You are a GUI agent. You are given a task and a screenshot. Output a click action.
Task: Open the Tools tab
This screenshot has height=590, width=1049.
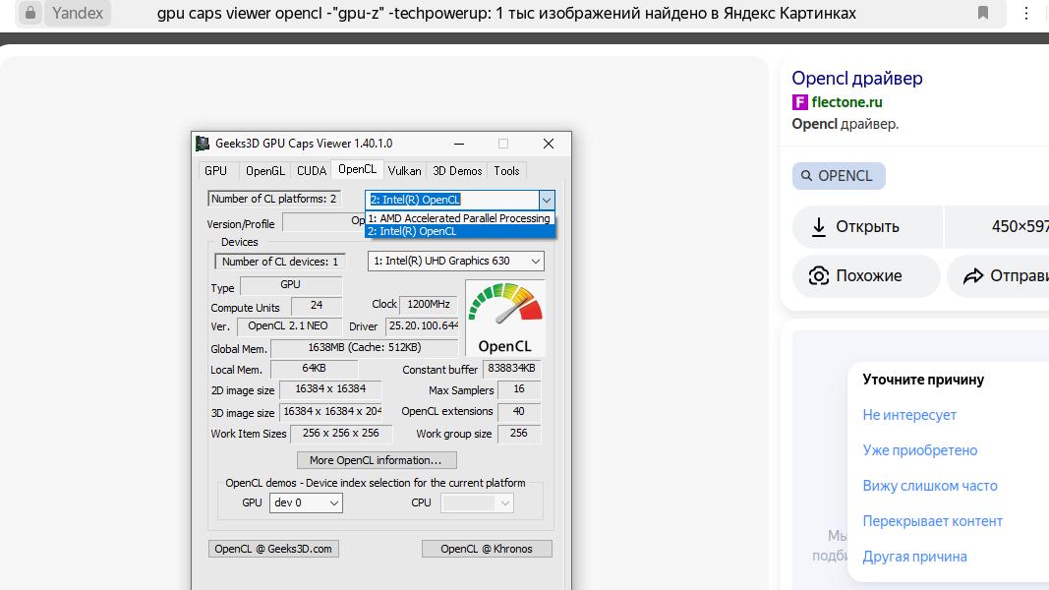506,170
